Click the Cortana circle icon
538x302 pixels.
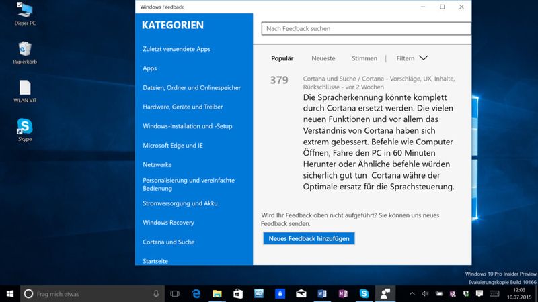pos(28,294)
